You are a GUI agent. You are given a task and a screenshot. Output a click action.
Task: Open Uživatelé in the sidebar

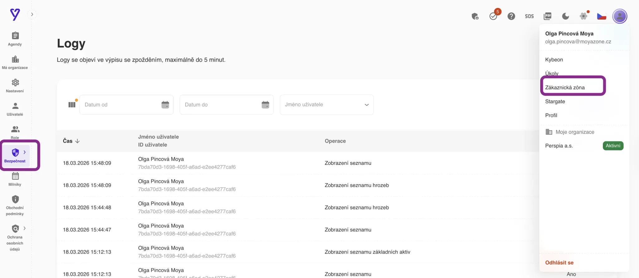[x=15, y=109]
